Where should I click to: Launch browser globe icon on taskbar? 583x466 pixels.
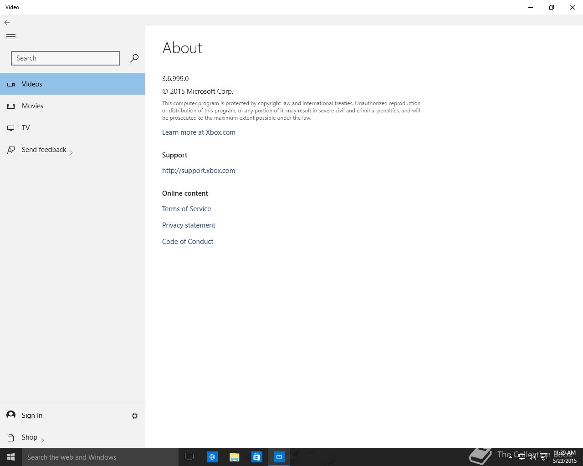tap(212, 457)
